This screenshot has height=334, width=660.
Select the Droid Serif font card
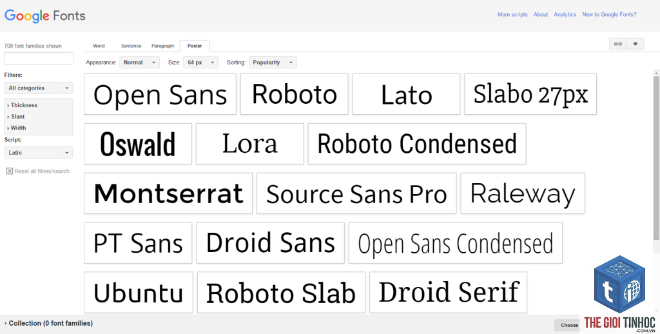[449, 292]
